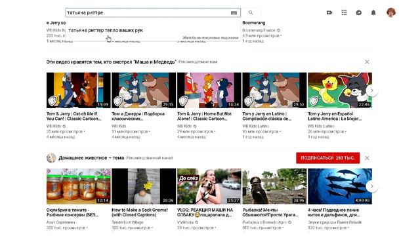Open channel Азат Сергеевич
This screenshot has width=420, height=236.
point(61,222)
